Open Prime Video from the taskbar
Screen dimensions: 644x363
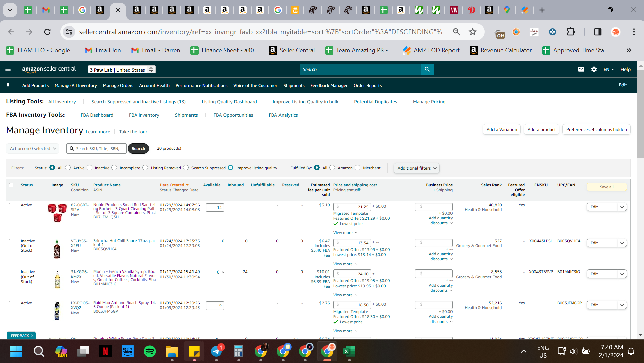point(128,351)
